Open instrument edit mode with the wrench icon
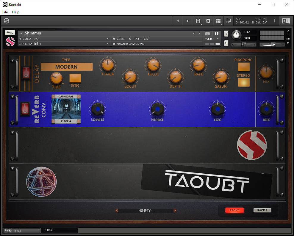The height and width of the screenshot is (236, 294). (10, 33)
